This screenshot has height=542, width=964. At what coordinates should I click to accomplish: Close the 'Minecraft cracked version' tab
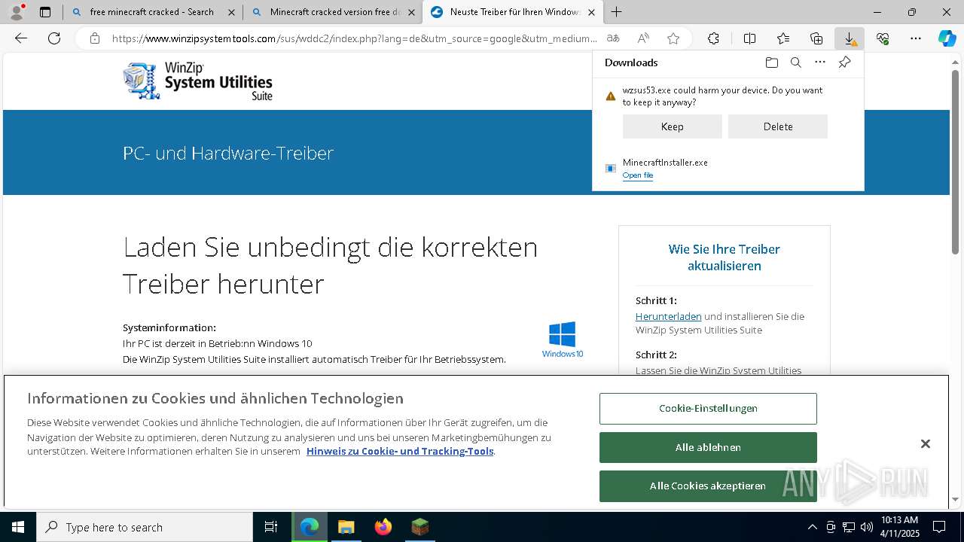411,12
